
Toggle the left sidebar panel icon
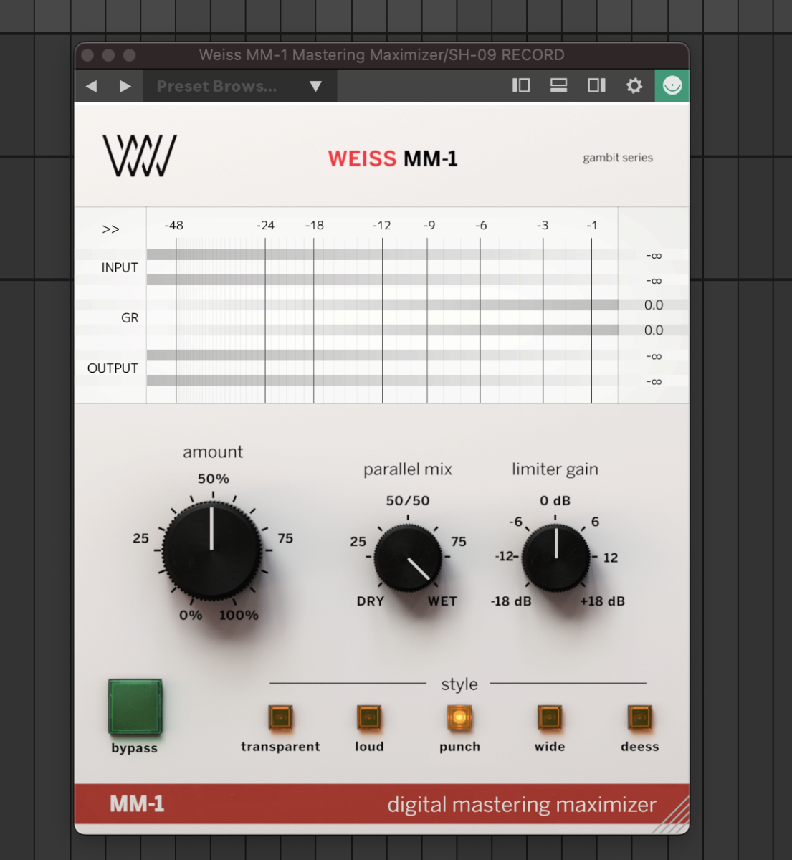(521, 85)
